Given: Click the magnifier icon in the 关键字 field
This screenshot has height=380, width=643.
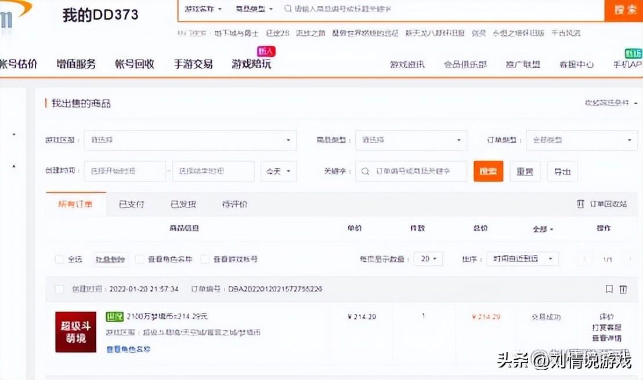Looking at the screenshot, I should click(x=365, y=171).
